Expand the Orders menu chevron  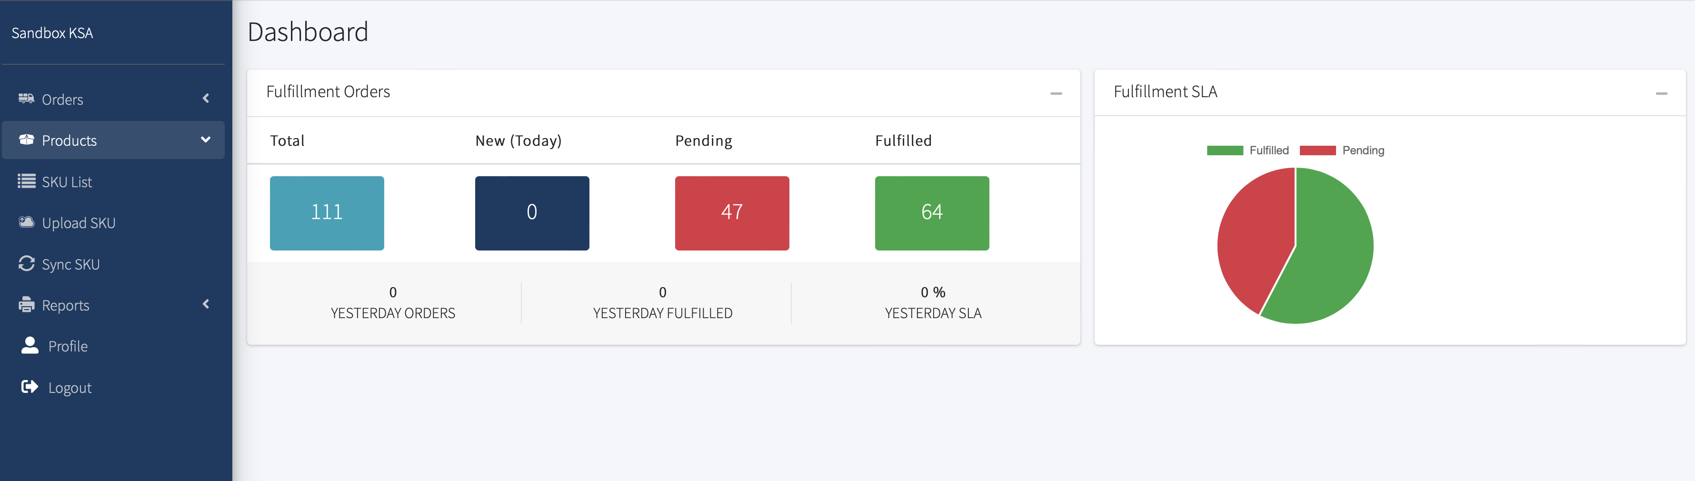click(x=206, y=99)
